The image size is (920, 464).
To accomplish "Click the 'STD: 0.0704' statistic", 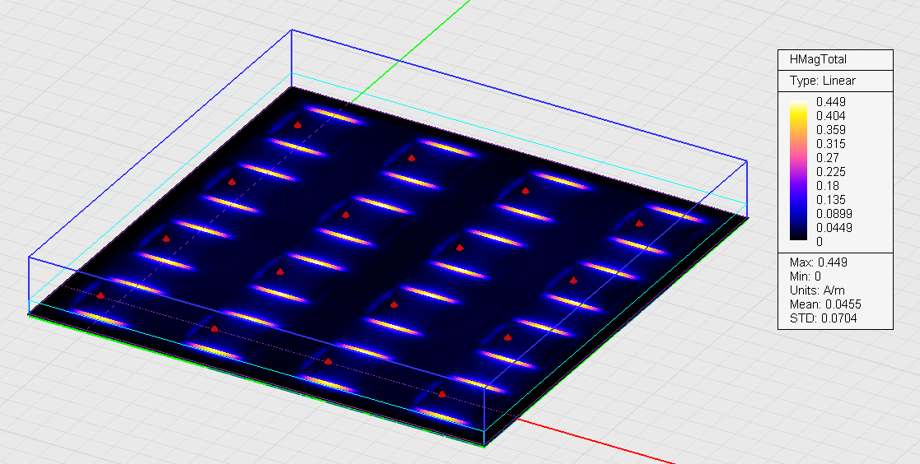I will point(823,318).
